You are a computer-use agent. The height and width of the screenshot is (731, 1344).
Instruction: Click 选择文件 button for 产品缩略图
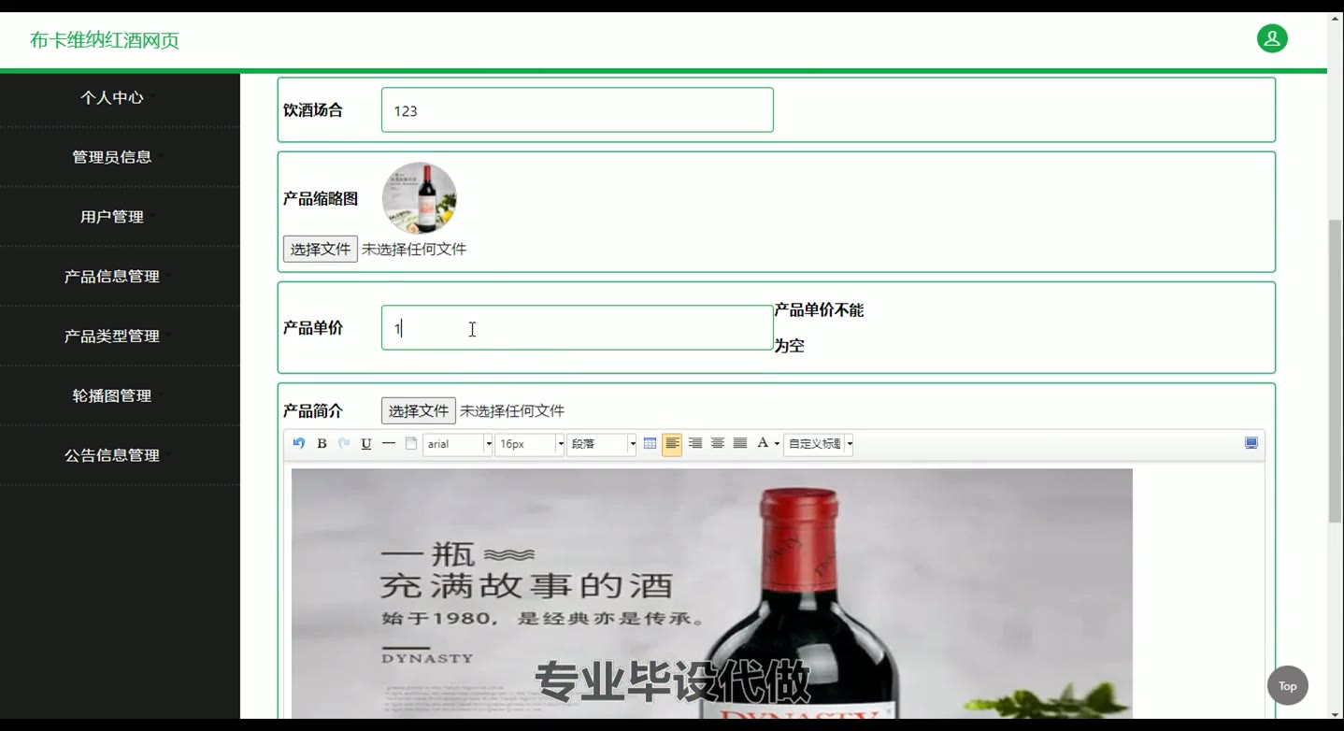(321, 249)
